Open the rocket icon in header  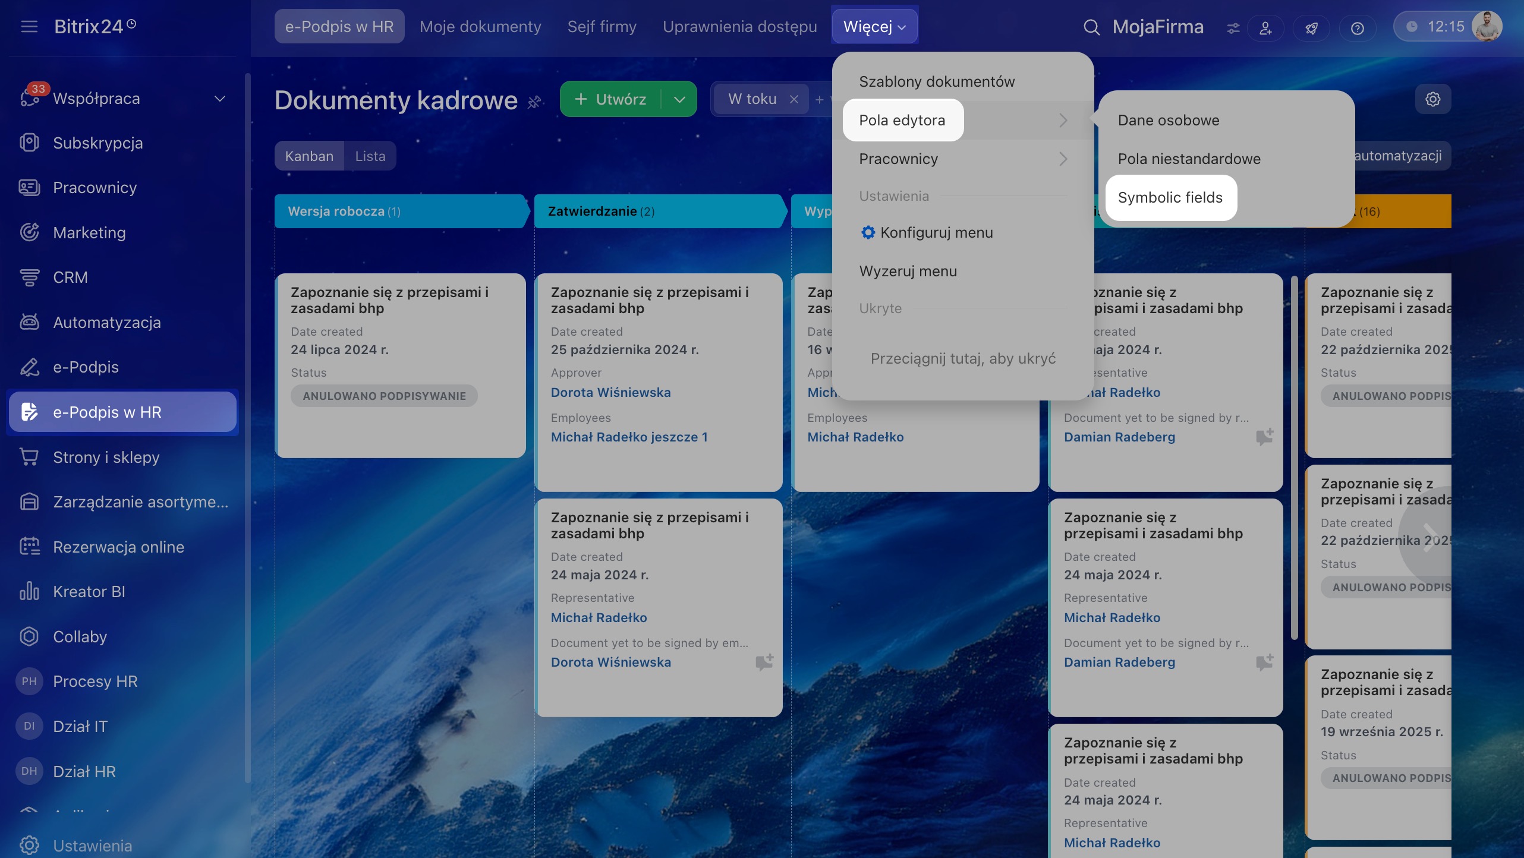pos(1311,28)
